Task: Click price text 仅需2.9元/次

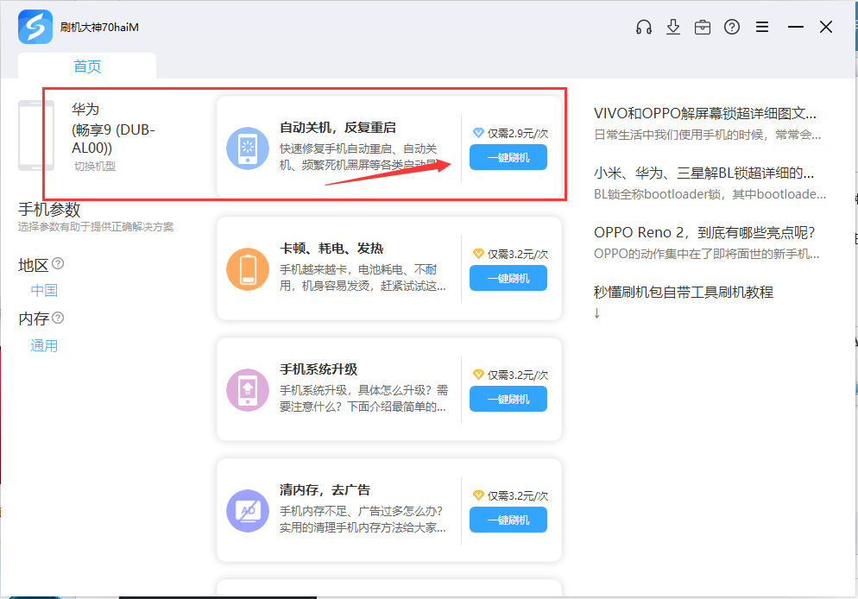Action: tap(518, 134)
